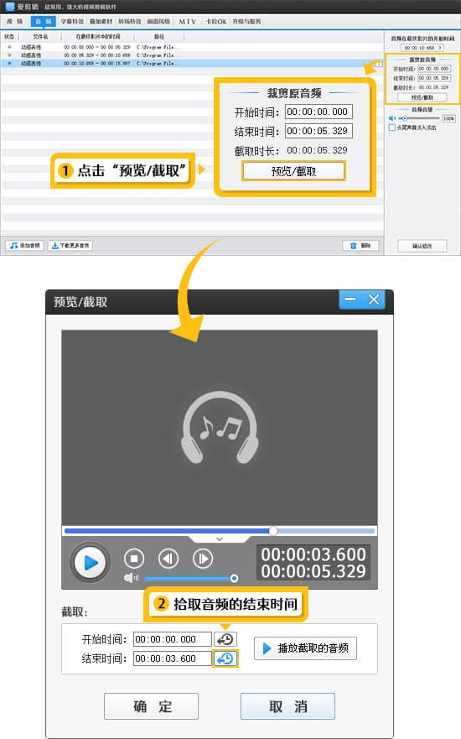Click the 00:00:05.329 total duration display
This screenshot has width=461, height=739.
coord(313,571)
